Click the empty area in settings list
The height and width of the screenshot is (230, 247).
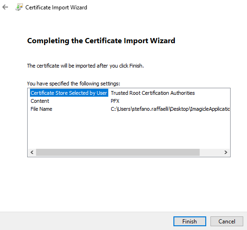129,130
